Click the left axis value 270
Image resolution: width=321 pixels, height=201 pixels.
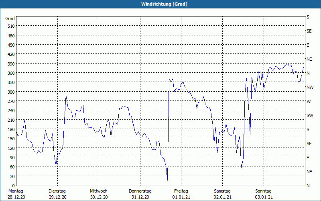point(11,101)
